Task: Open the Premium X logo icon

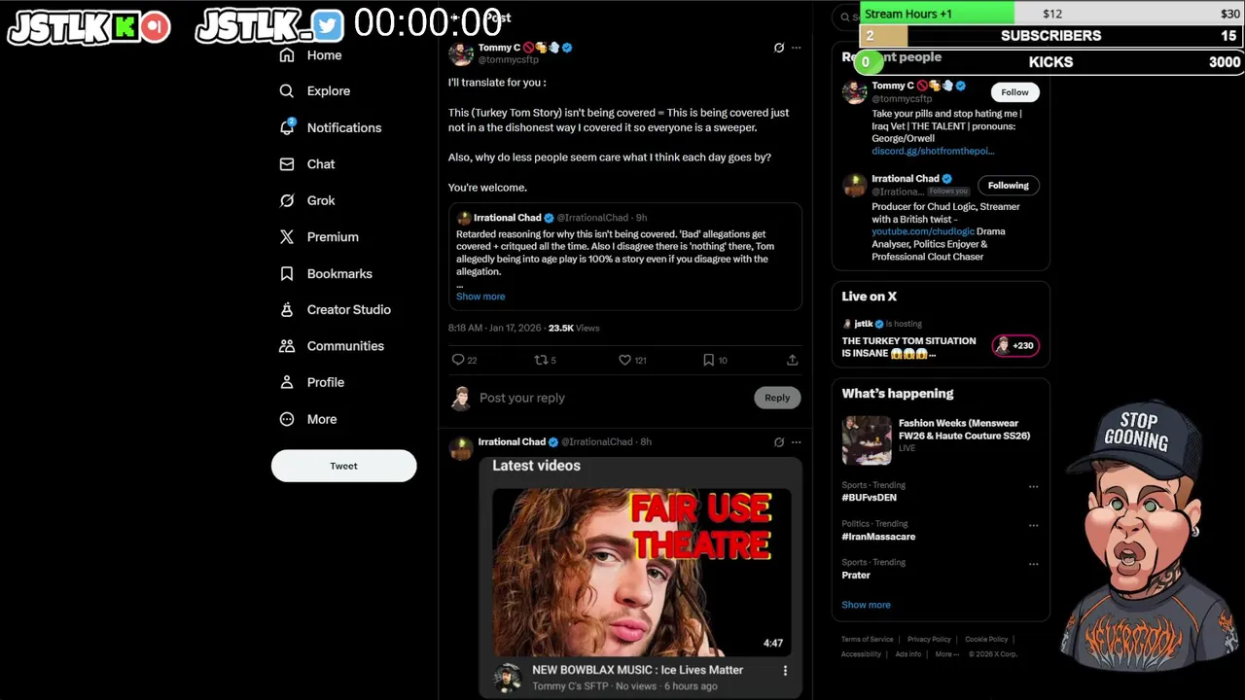Action: pos(287,237)
